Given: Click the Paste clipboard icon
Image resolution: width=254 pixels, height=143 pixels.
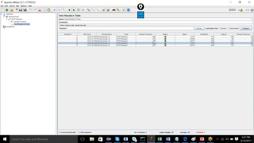Looking at the screenshot, I should tap(49, 10).
